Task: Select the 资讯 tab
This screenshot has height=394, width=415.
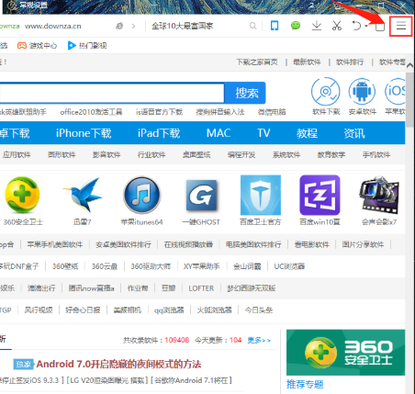Action: [353, 133]
